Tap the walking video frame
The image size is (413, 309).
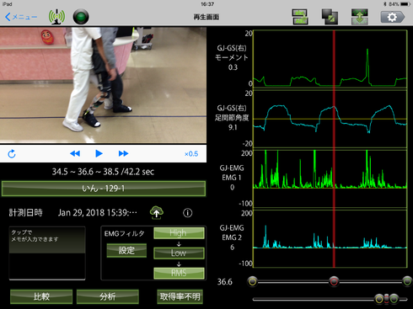[103, 85]
